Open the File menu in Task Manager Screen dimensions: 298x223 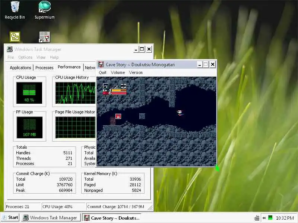click(11, 57)
